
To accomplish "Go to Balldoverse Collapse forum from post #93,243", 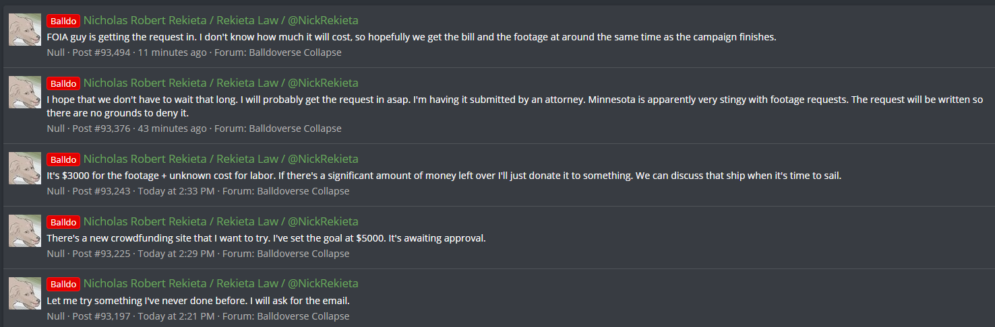I will coord(303,191).
